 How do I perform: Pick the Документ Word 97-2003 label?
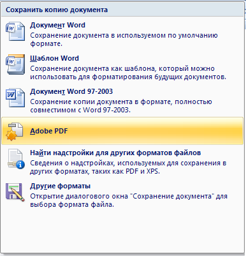pos(71,91)
